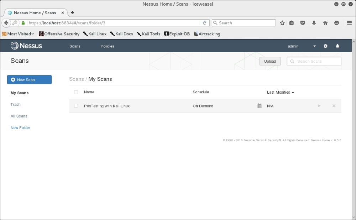Viewport: 356px width, 220px height.
Task: Click the plus icon on New Scan
Action: [13, 80]
